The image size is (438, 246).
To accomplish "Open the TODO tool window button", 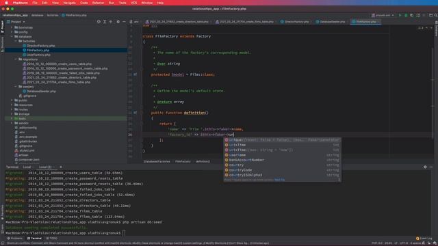I will tap(52, 238).
